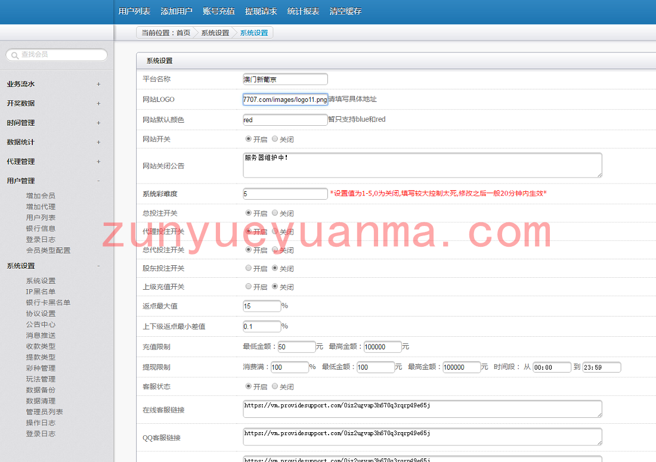This screenshot has height=462, width=656.
Task: Open 彩种管理 in the sidebar
Action: (41, 368)
